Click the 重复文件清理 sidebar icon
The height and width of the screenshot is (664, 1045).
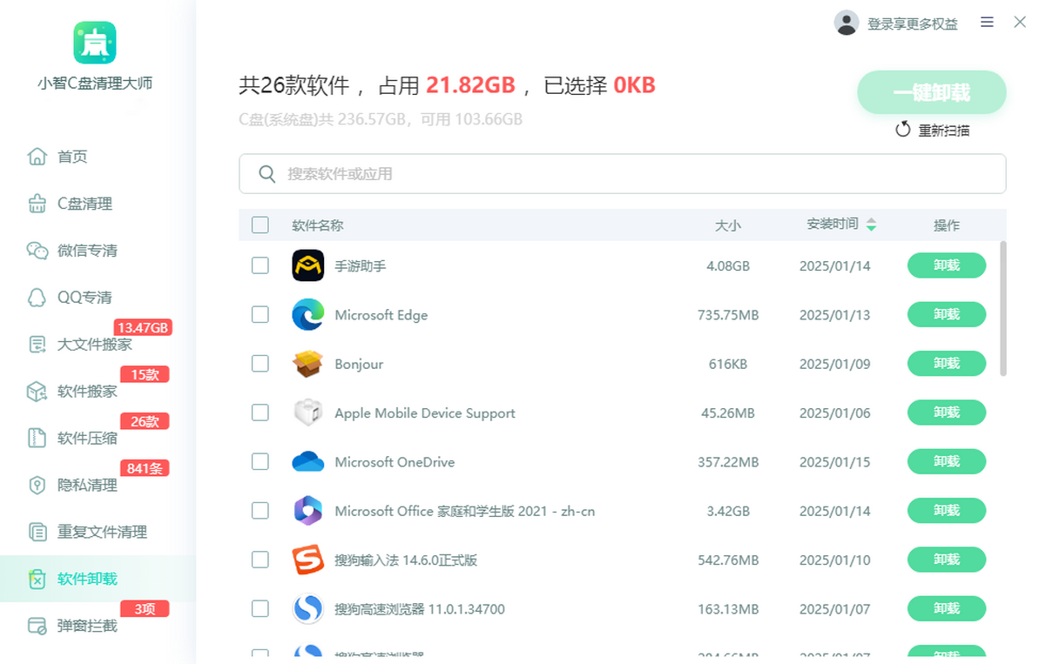[x=37, y=532]
